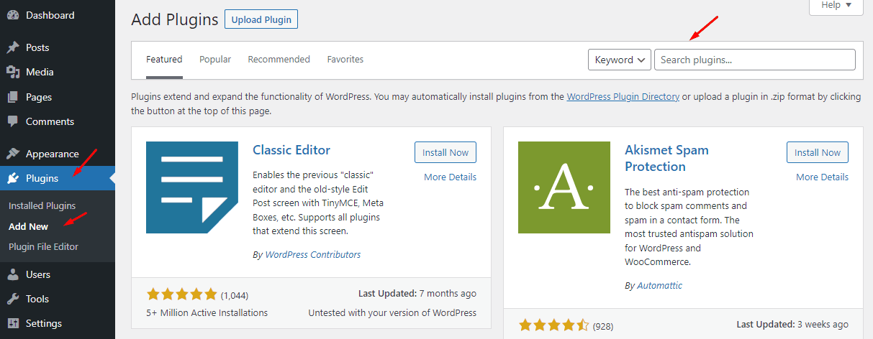Expand the Help dropdown panel
Image resolution: width=873 pixels, height=339 pixels.
pos(836,5)
